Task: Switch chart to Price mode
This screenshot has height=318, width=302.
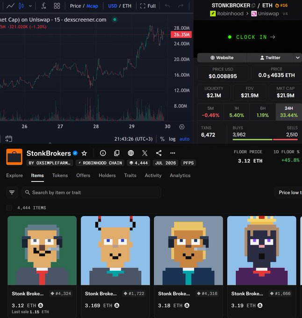Action: [x=75, y=6]
